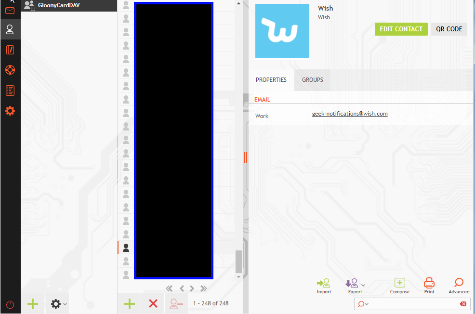
Task: Create a new contact with green plus
Action: pos(130,304)
